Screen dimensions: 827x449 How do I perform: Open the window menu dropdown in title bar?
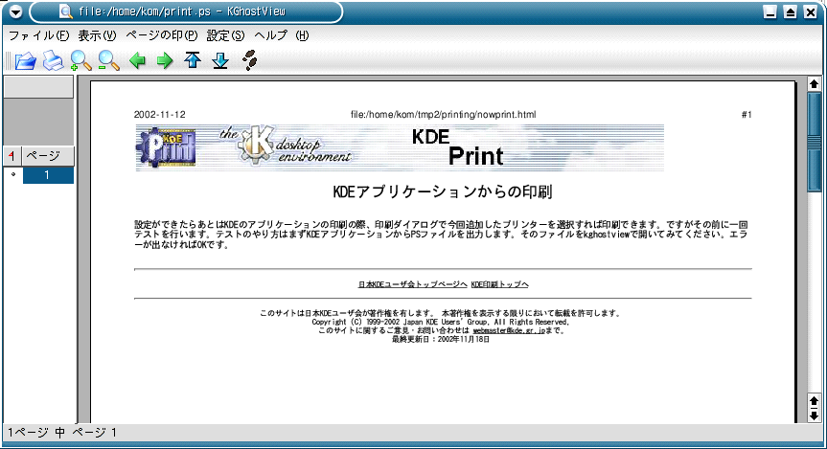[13, 12]
